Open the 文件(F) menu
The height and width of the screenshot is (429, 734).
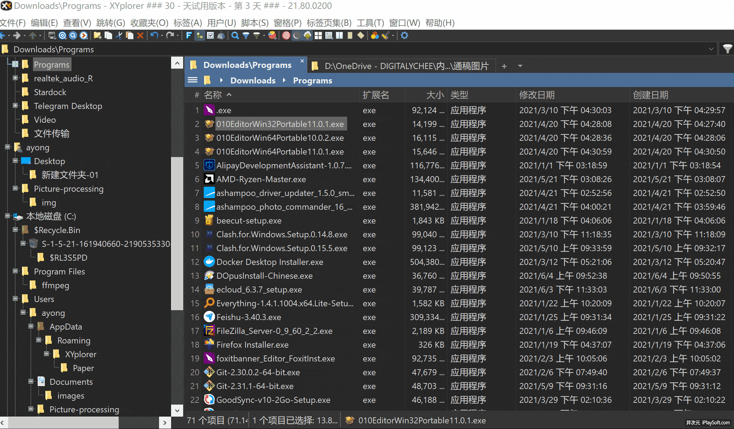click(13, 23)
